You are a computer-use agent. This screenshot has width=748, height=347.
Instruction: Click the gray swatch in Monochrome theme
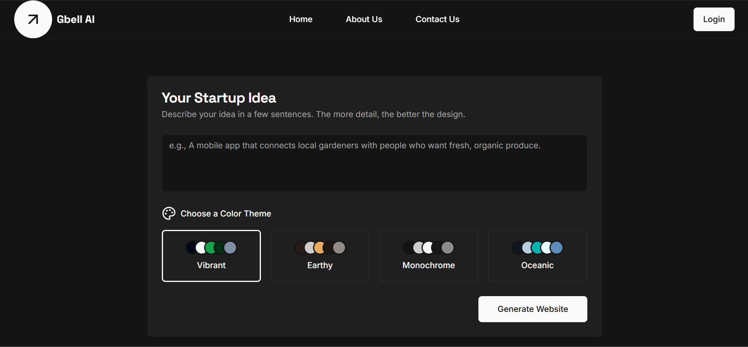tap(448, 248)
